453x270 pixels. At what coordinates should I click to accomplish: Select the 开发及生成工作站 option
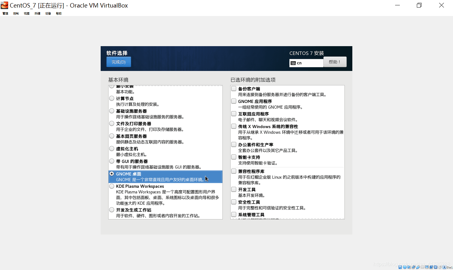click(x=112, y=210)
